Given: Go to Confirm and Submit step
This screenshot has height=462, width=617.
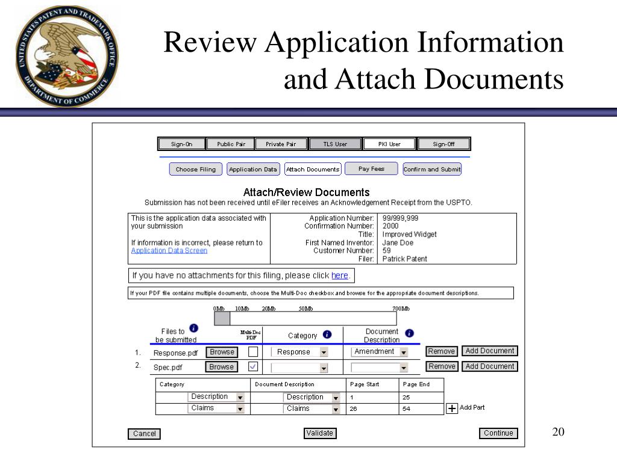Looking at the screenshot, I should [x=432, y=169].
